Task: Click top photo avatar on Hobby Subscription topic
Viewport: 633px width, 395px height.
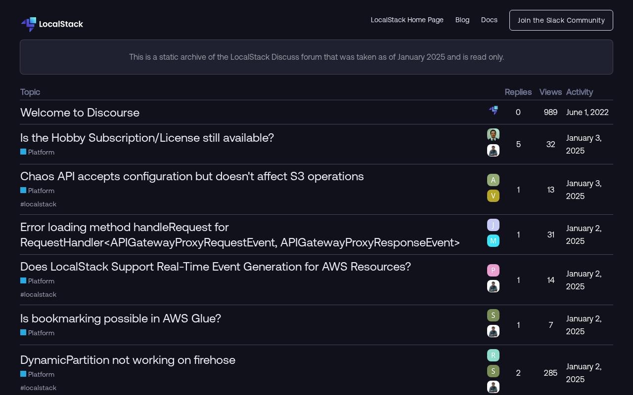Action: (x=493, y=135)
